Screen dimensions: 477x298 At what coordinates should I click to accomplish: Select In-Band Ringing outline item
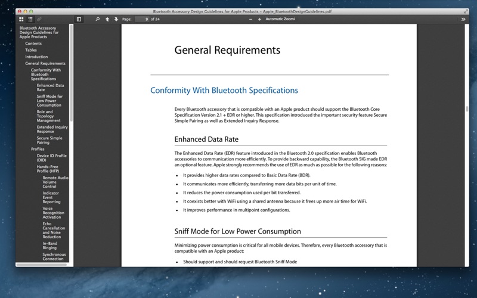tap(49, 246)
